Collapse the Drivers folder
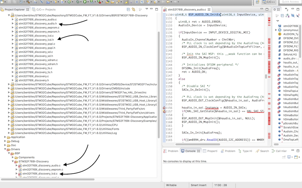The image size is (302, 188). click(5, 149)
